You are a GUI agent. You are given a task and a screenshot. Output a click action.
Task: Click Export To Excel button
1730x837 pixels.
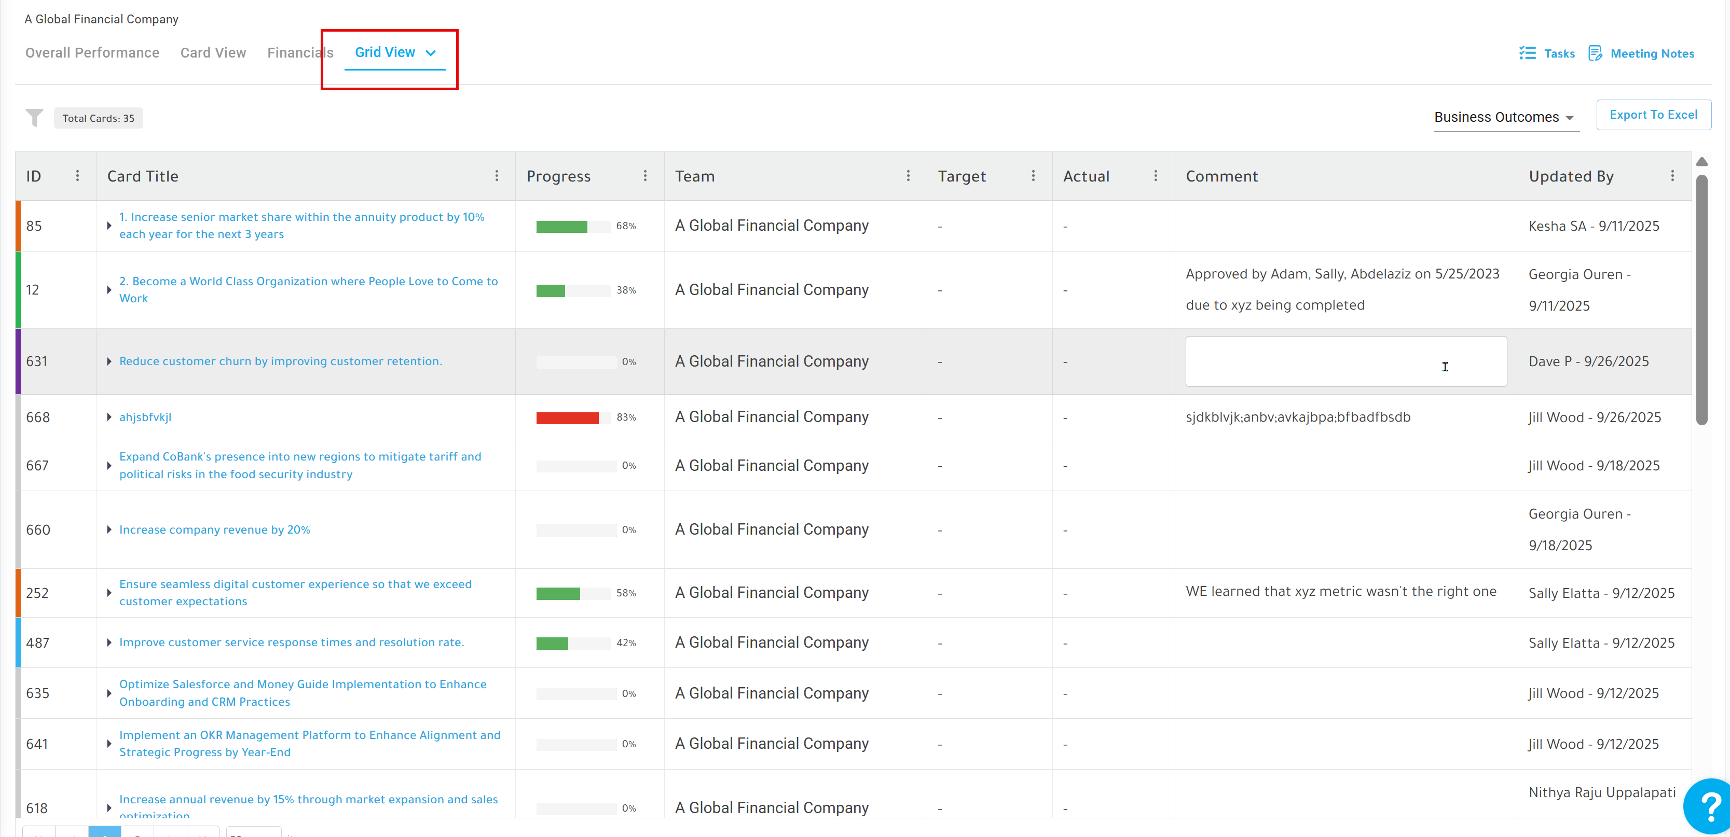[x=1653, y=115]
